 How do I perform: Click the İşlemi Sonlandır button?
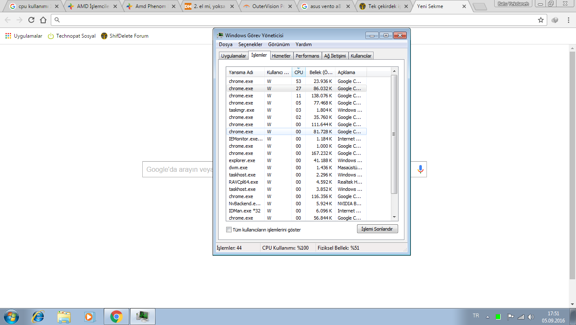point(377,229)
